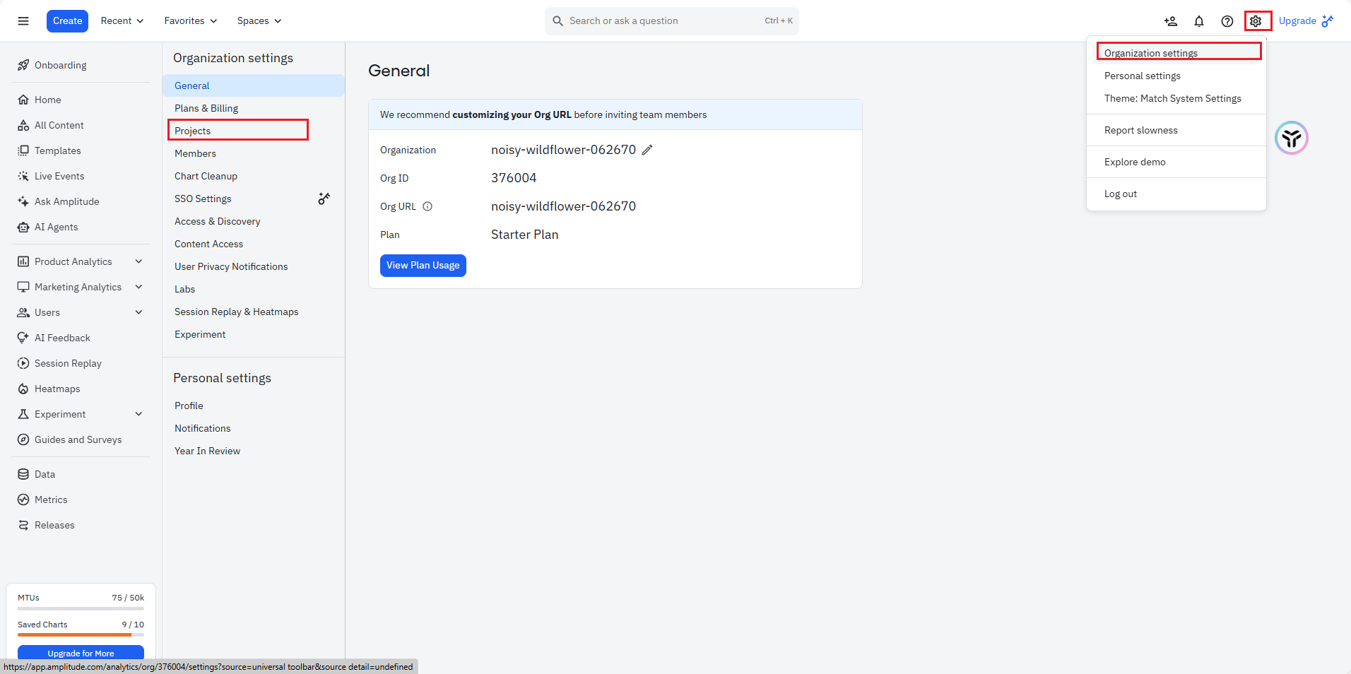The width and height of the screenshot is (1351, 674).
Task: Click the Org ID value 376004
Action: click(514, 178)
